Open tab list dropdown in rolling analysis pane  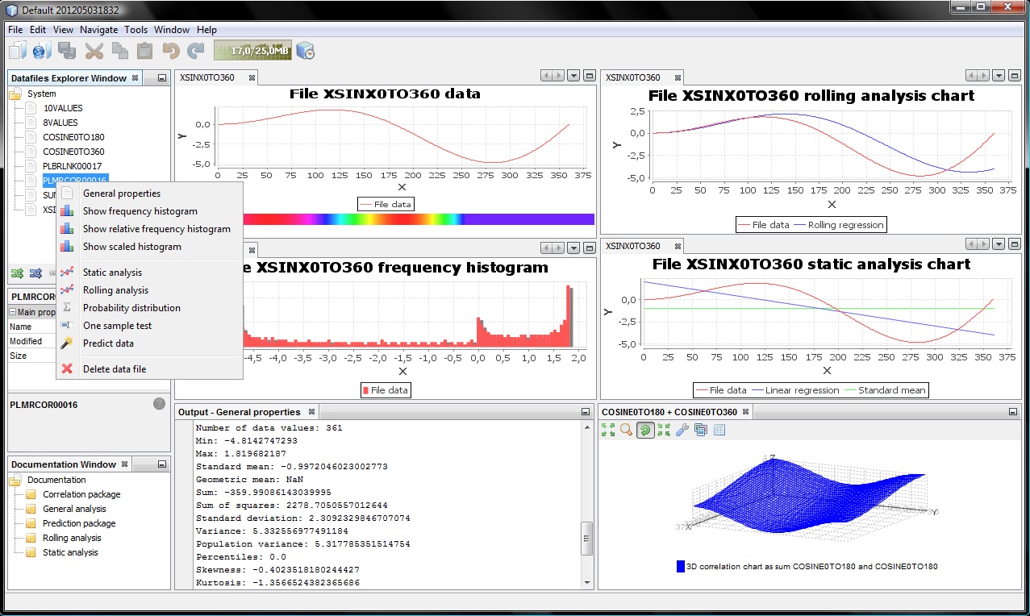pyautogui.click(x=999, y=76)
